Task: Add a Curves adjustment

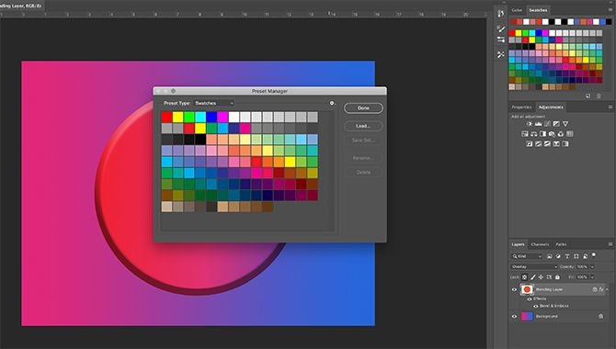Action: click(x=547, y=124)
